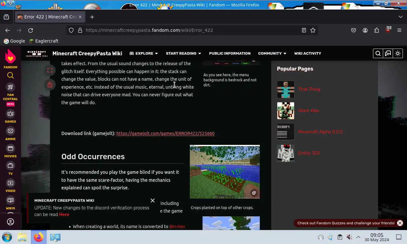This screenshot has height=244, width=407.
Task: Enlarge the crops screenshot image
Action: click(224, 172)
